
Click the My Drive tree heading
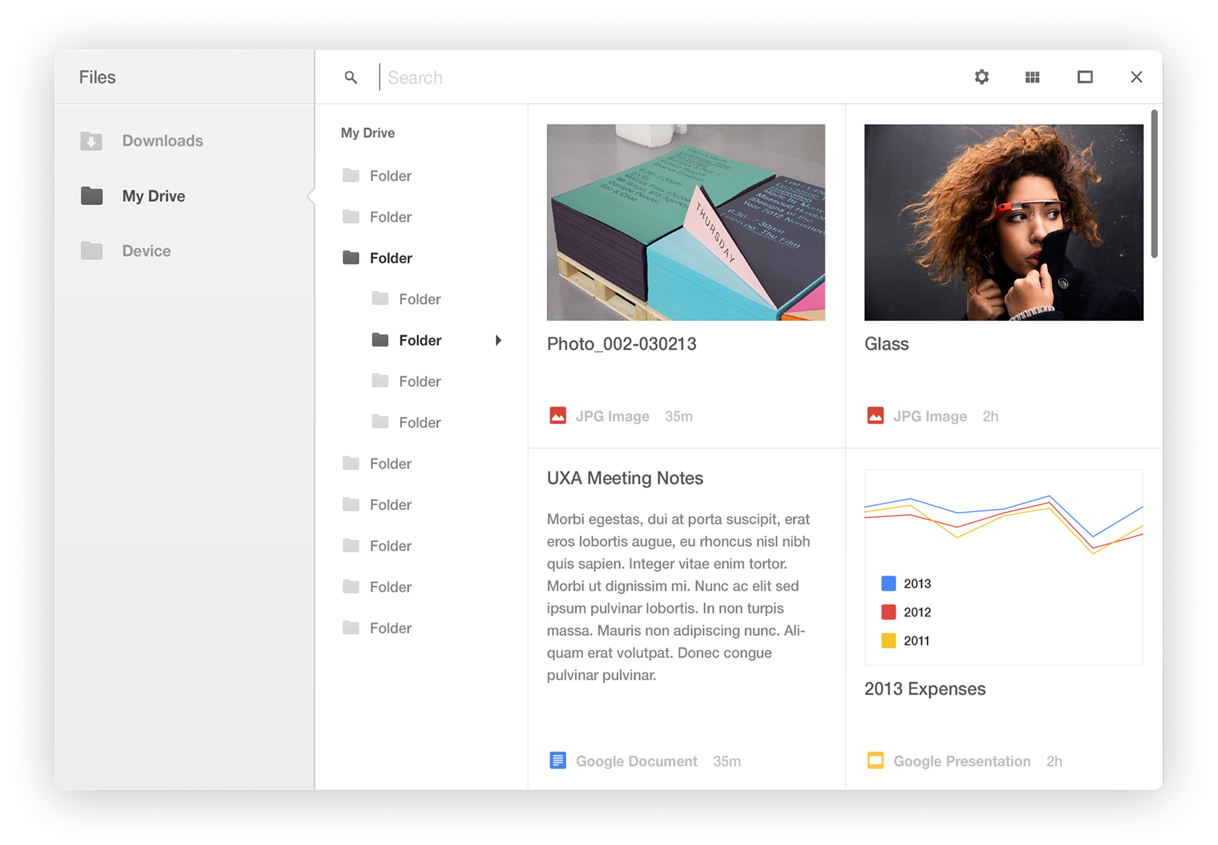tap(368, 133)
